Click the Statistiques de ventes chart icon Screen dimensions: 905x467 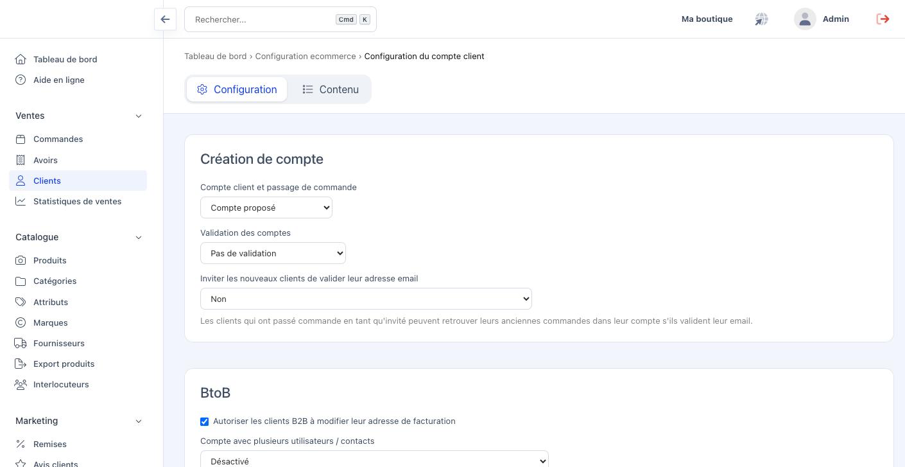pos(21,201)
